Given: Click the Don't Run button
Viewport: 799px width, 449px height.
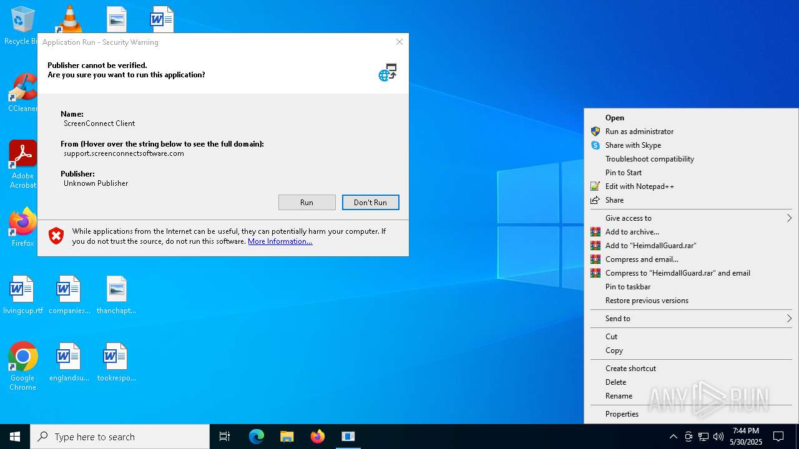Looking at the screenshot, I should click(x=370, y=202).
